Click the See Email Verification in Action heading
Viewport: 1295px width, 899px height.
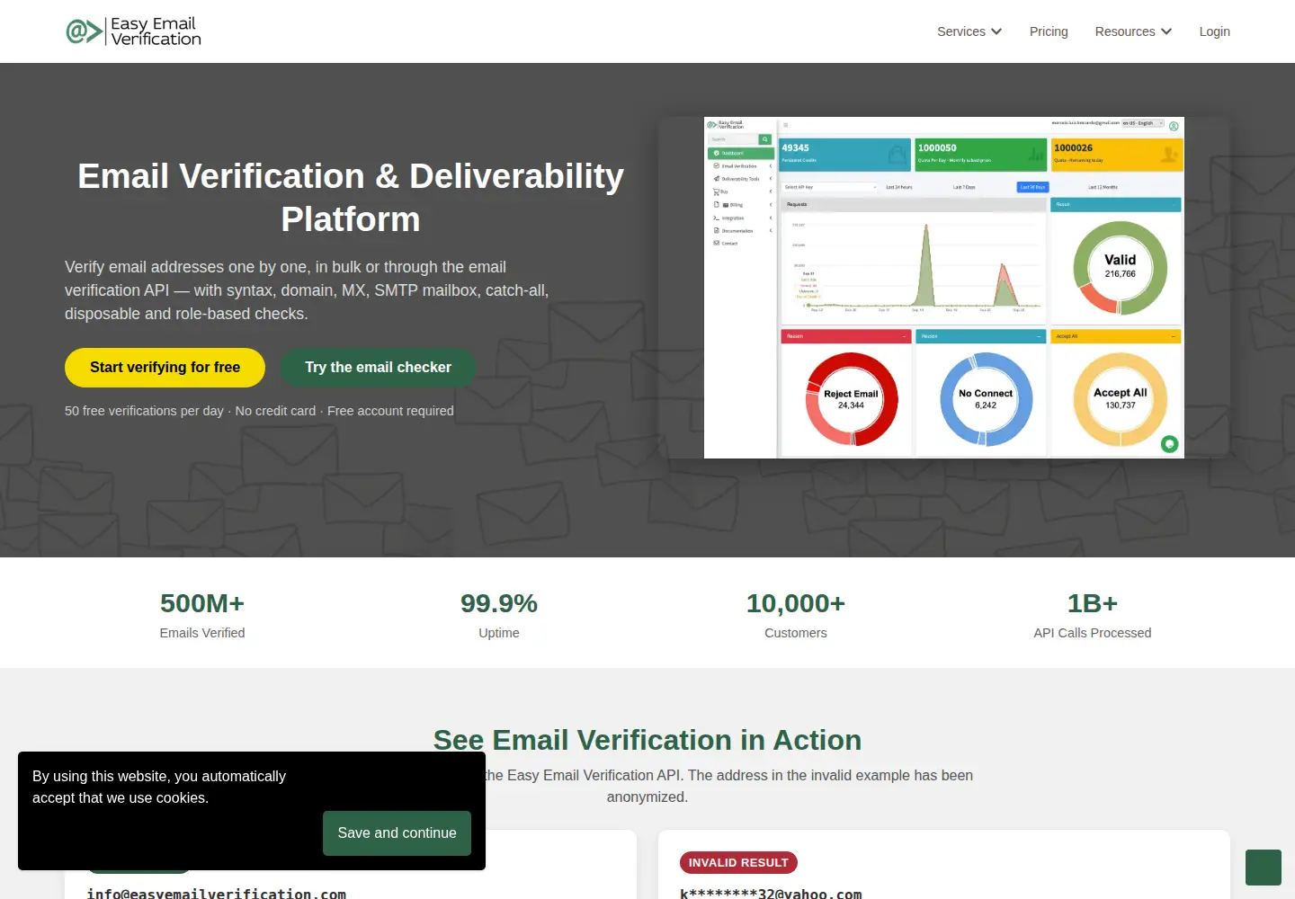coord(647,740)
